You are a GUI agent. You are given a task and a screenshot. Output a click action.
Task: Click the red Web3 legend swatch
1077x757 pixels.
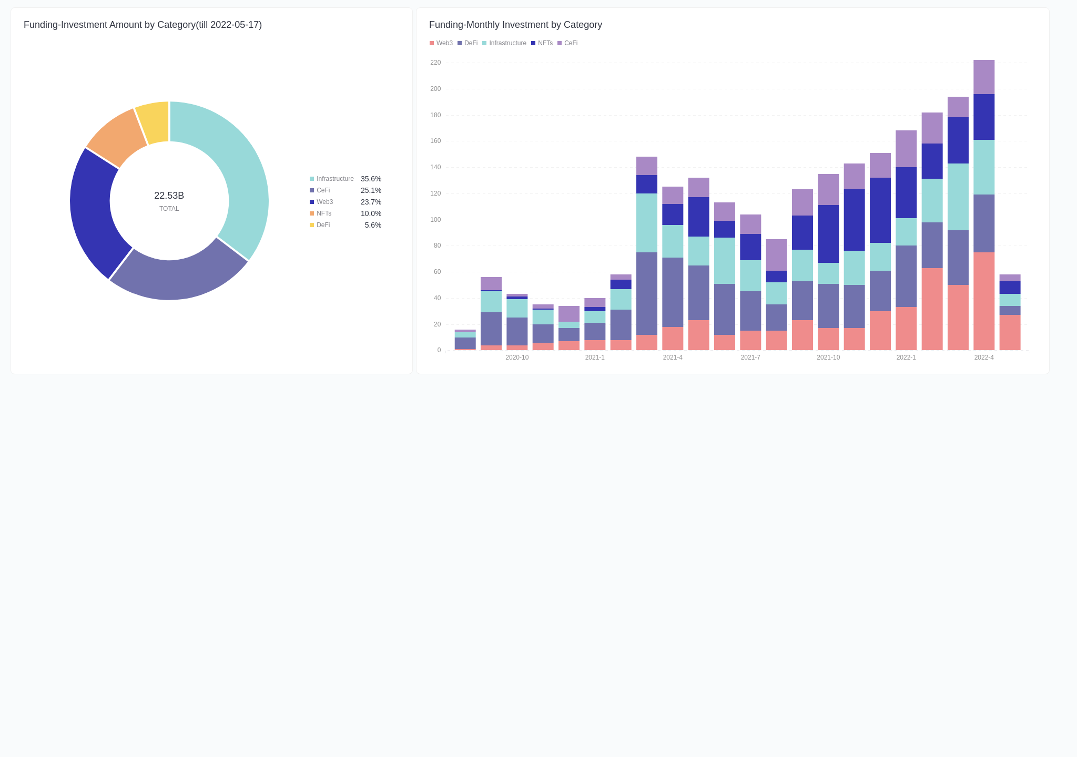tap(431, 43)
